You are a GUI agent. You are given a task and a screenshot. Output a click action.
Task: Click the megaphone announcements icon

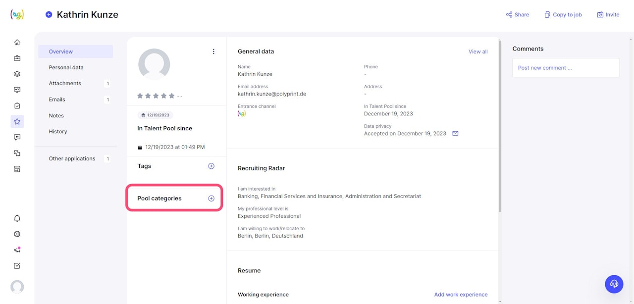click(17, 250)
